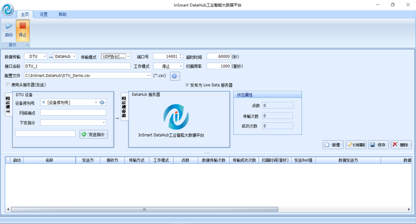This screenshot has width=416, height=224.
Task: Click the 接收方 column header
Action: click(x=112, y=160)
